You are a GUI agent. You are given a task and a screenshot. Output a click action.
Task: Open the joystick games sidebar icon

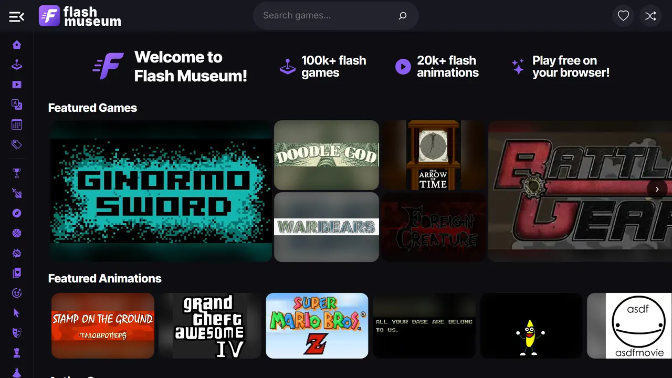pos(17,65)
